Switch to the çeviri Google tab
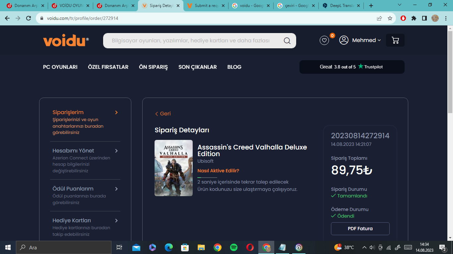The height and width of the screenshot is (254, 453). point(296,6)
